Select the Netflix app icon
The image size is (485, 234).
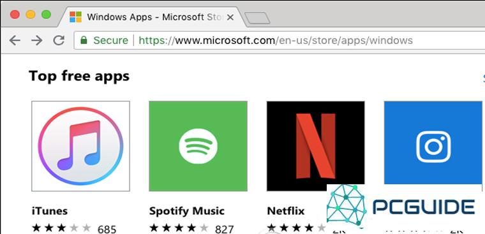(315, 146)
